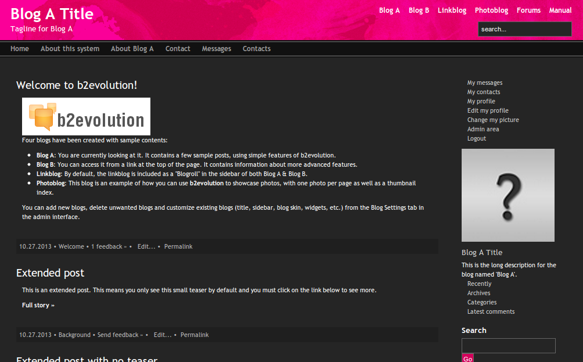The height and width of the screenshot is (362, 583).
Task: Open Messages in the navbar
Action: [217, 49]
